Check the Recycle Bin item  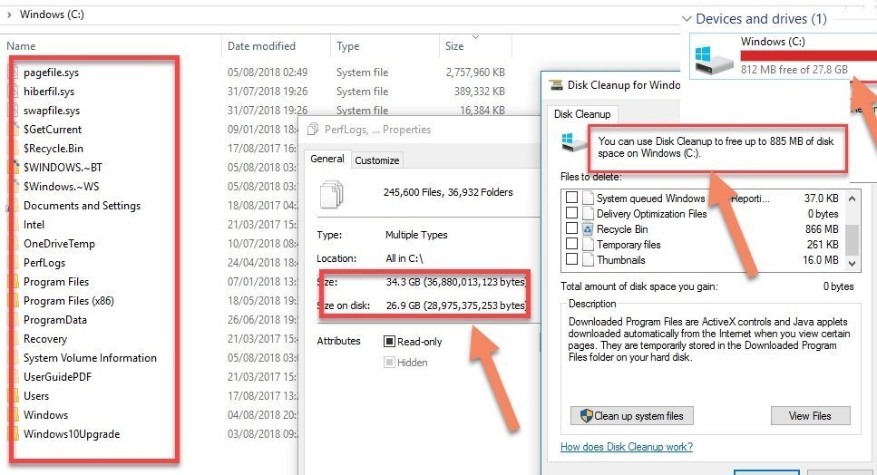pos(571,228)
